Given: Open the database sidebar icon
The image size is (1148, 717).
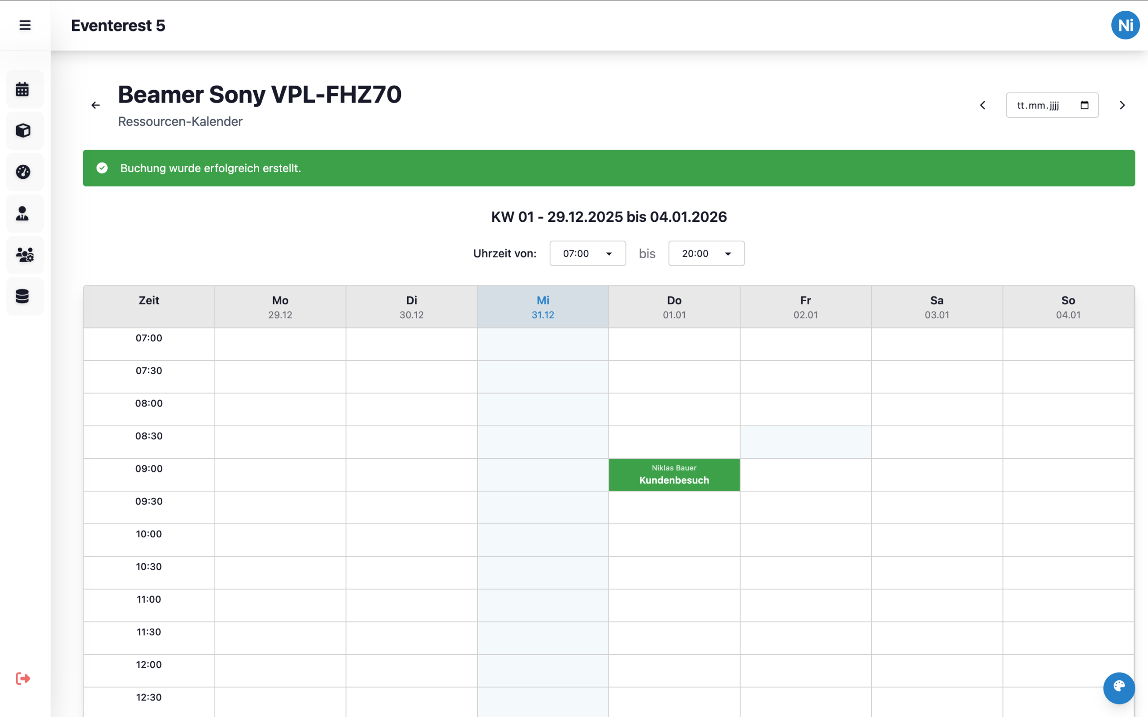Looking at the screenshot, I should [23, 296].
